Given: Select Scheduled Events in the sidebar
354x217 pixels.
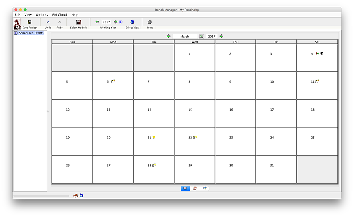Looking at the screenshot, I should click(31, 33).
